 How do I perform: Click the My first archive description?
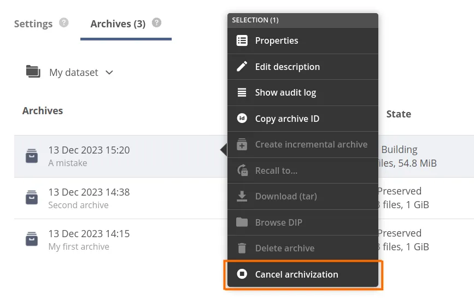[x=79, y=247]
